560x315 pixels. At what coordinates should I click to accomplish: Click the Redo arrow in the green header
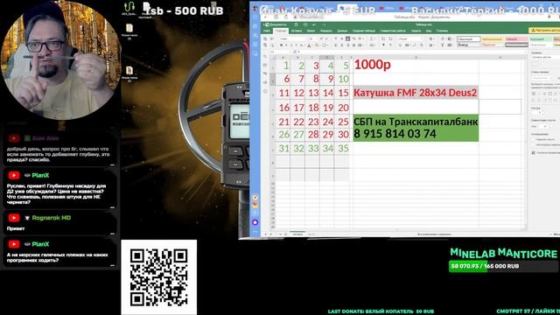click(x=324, y=24)
